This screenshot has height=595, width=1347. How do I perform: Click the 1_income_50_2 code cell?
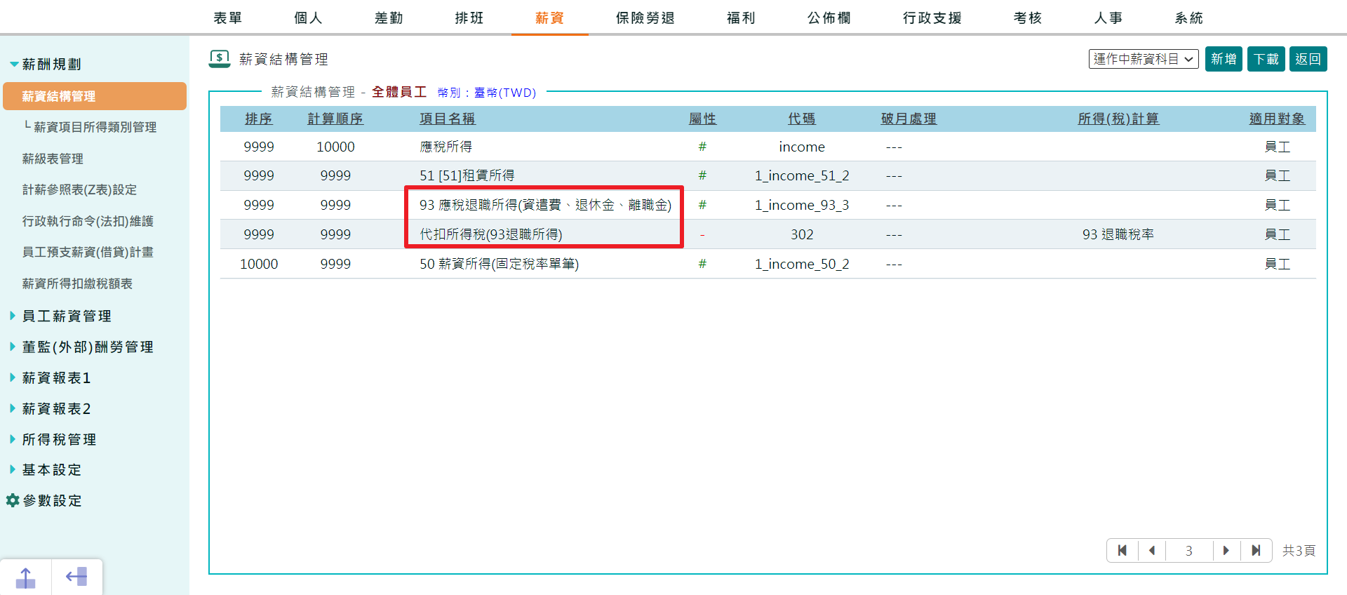coord(802,264)
